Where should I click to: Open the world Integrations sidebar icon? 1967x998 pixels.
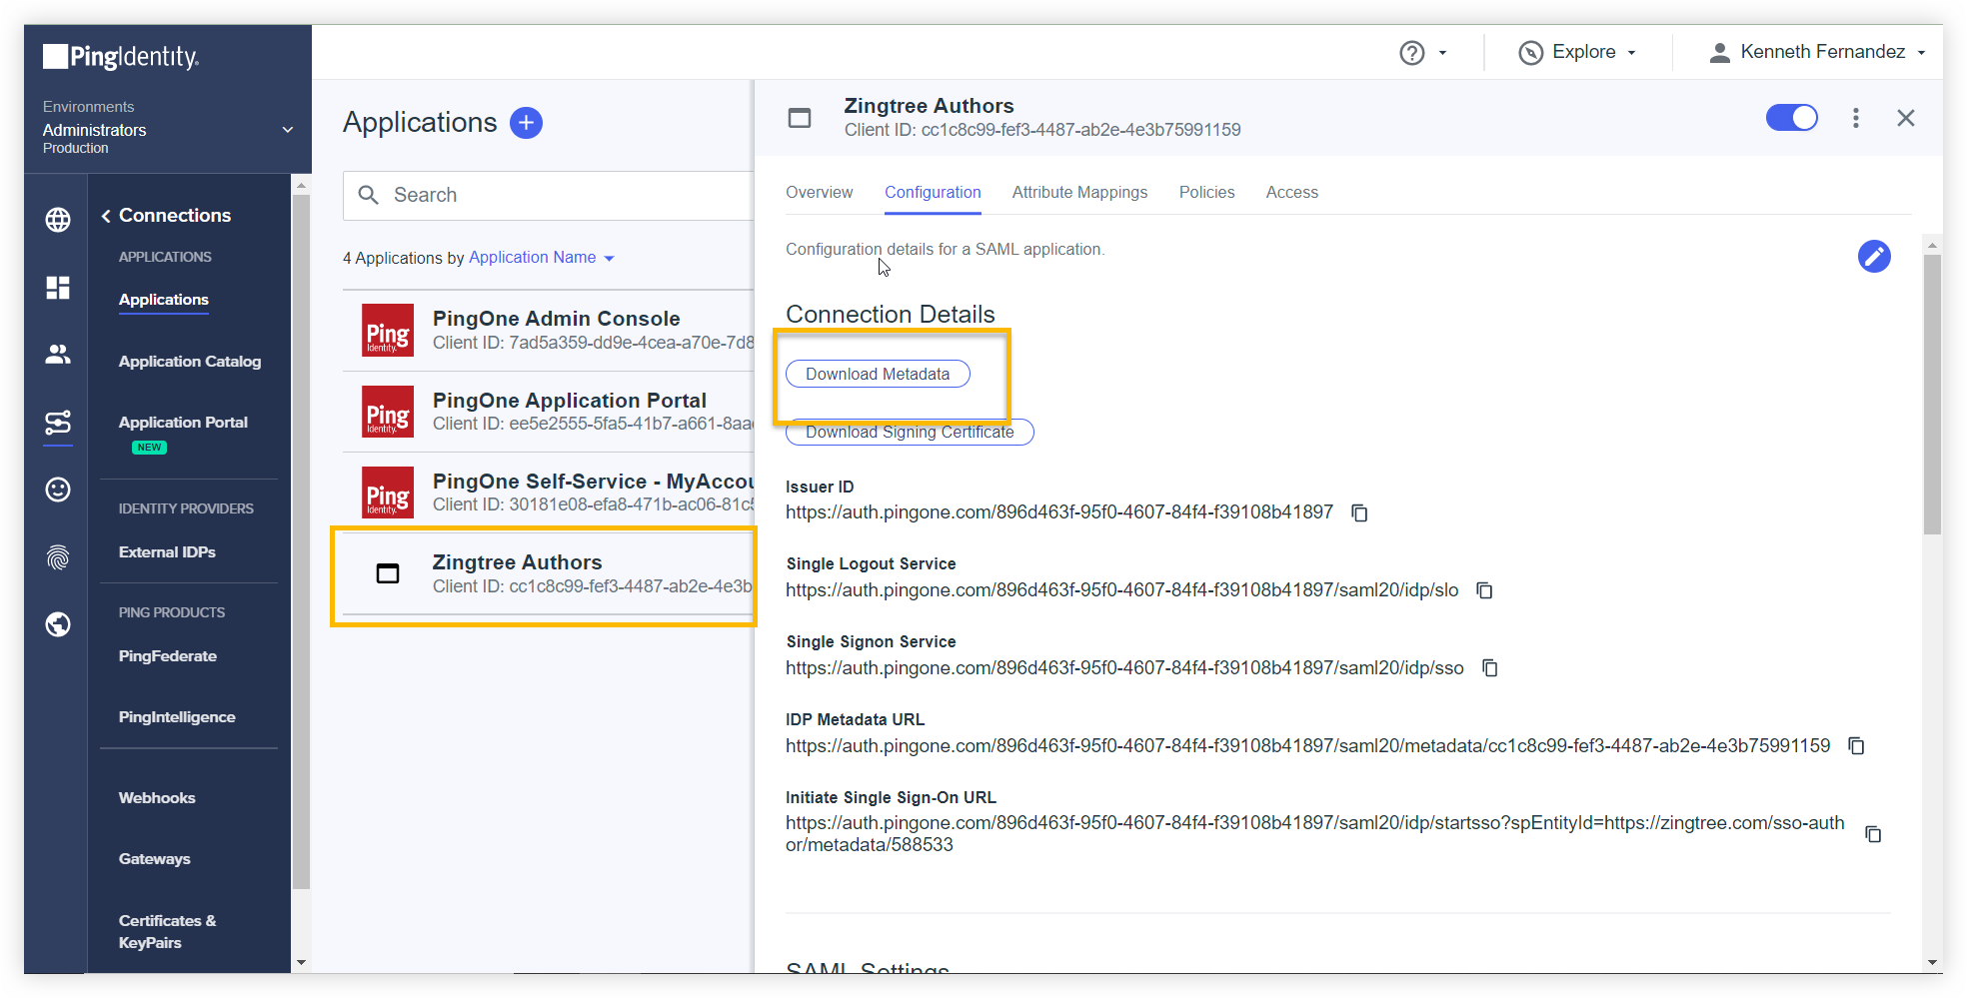coord(58,624)
